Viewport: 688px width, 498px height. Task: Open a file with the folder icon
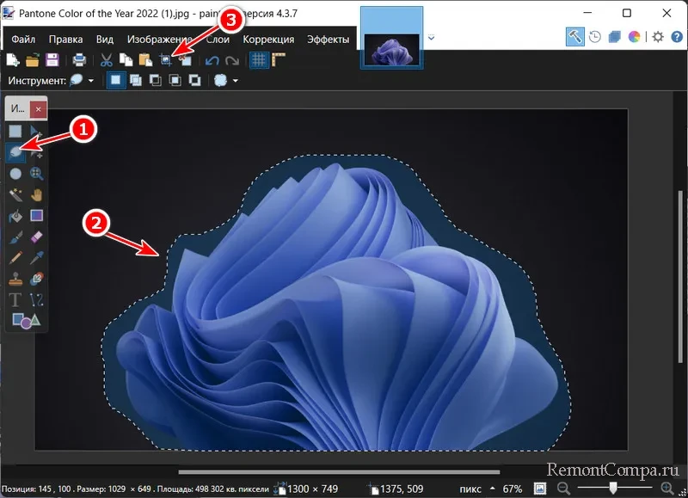tap(33, 60)
